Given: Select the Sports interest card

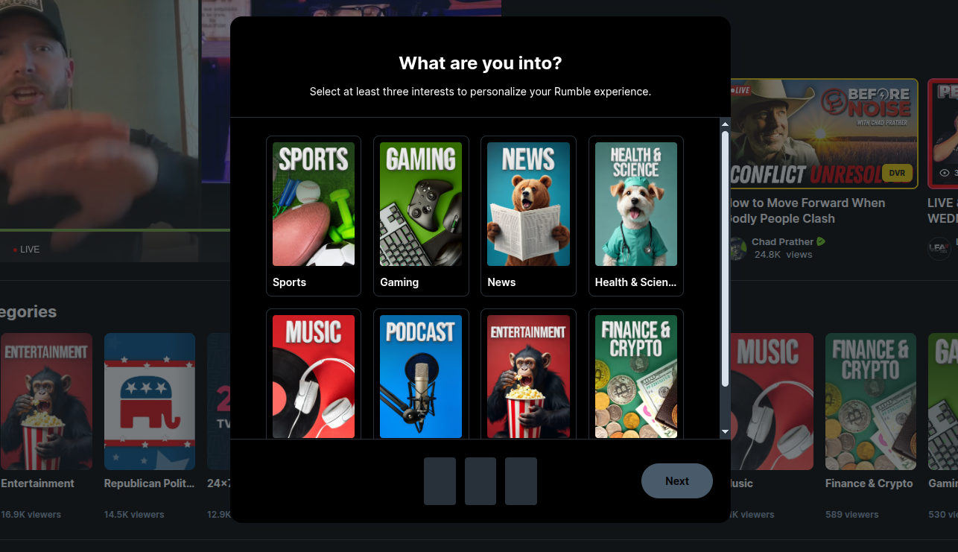Looking at the screenshot, I should coord(314,216).
